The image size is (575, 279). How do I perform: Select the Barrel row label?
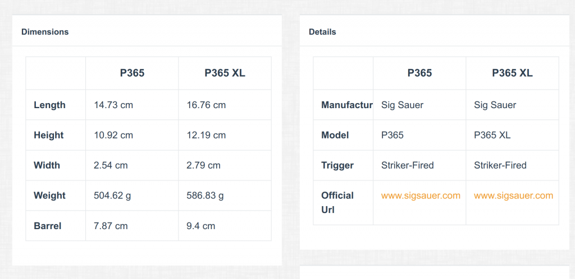pos(47,226)
